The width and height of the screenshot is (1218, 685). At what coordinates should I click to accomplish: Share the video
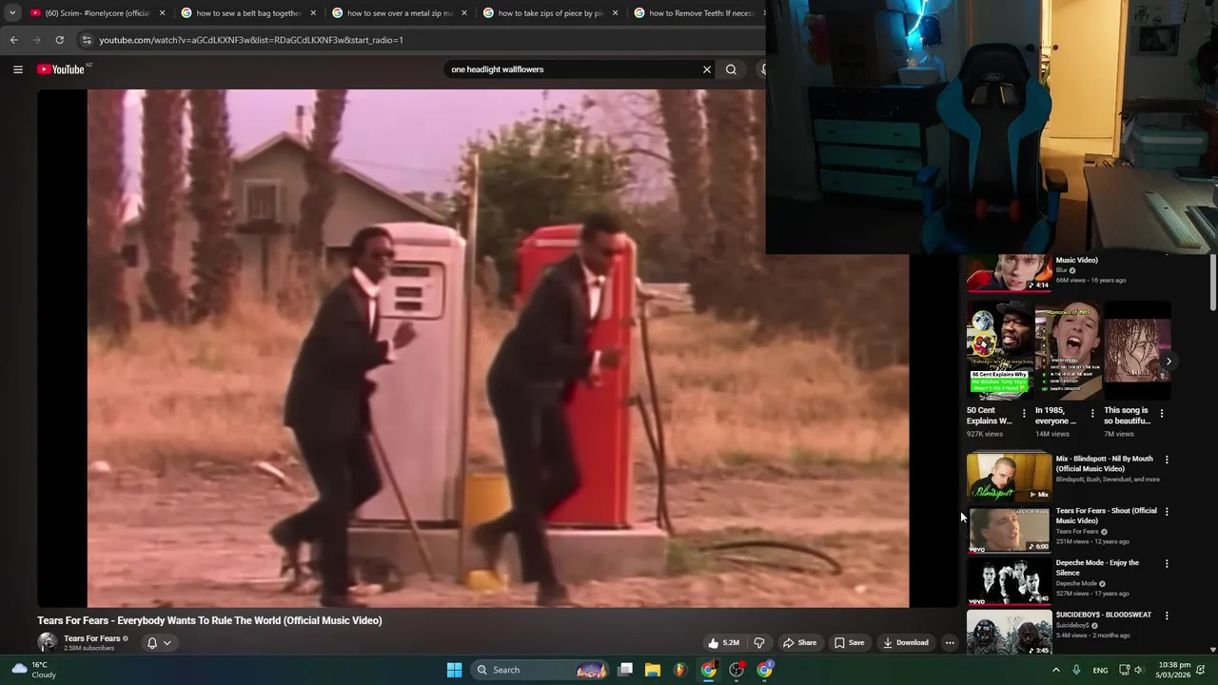click(799, 643)
